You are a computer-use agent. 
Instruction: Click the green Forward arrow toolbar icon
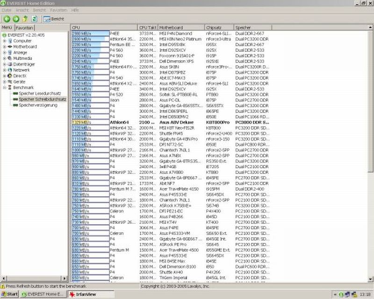pos(16,19)
